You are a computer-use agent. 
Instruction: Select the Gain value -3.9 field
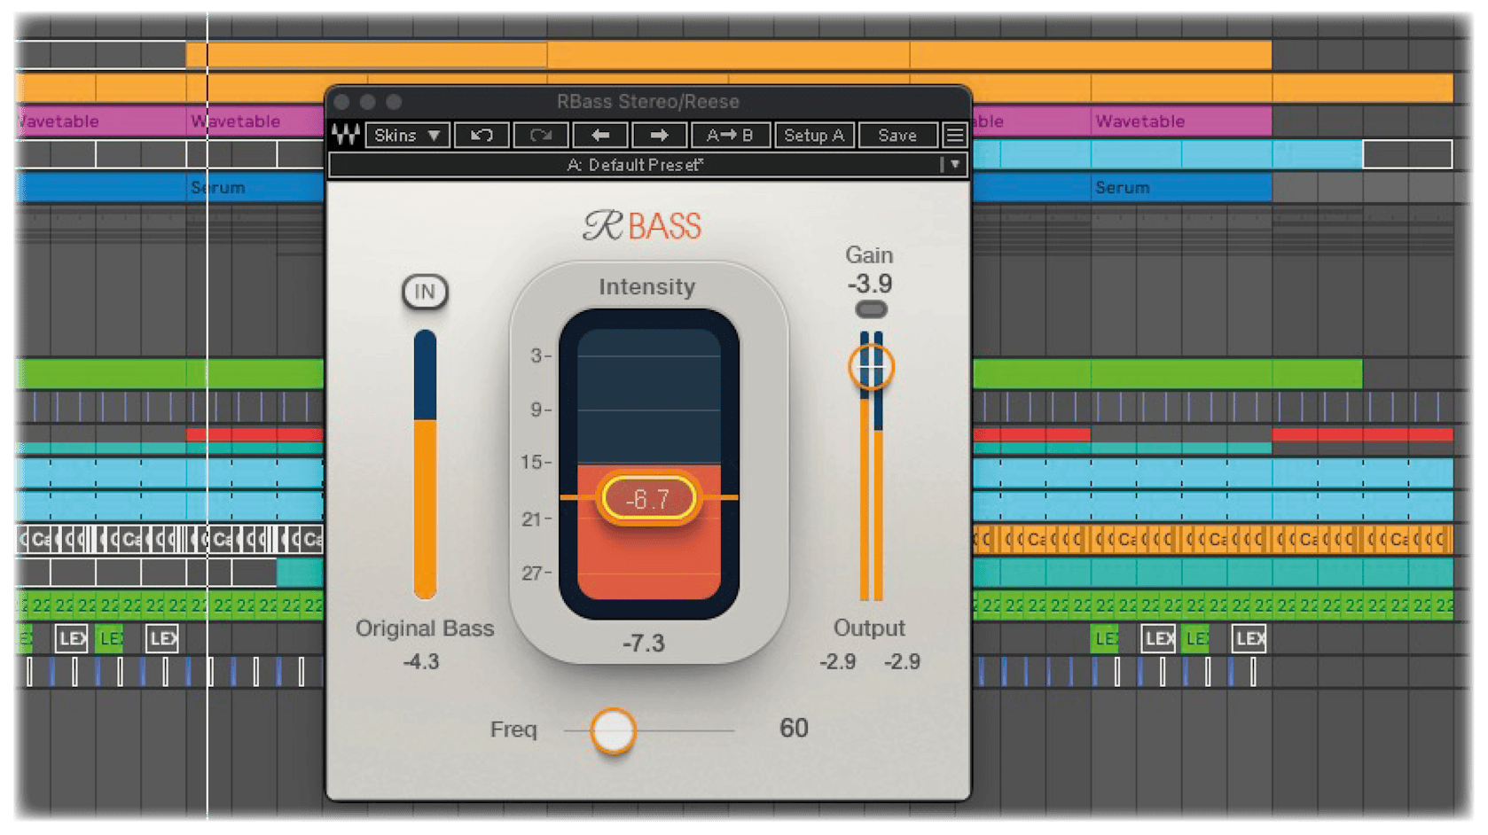tap(869, 284)
